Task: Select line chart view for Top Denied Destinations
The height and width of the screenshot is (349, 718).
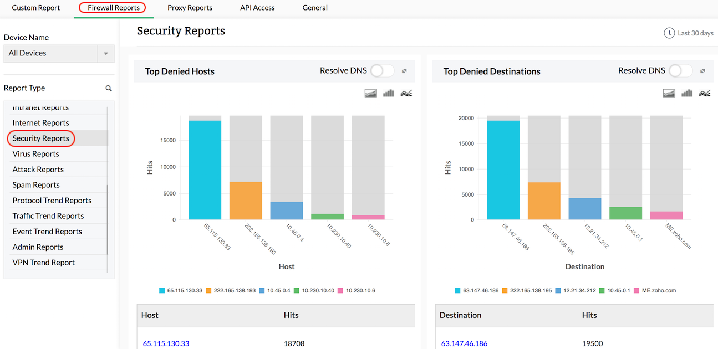Action: 704,93
